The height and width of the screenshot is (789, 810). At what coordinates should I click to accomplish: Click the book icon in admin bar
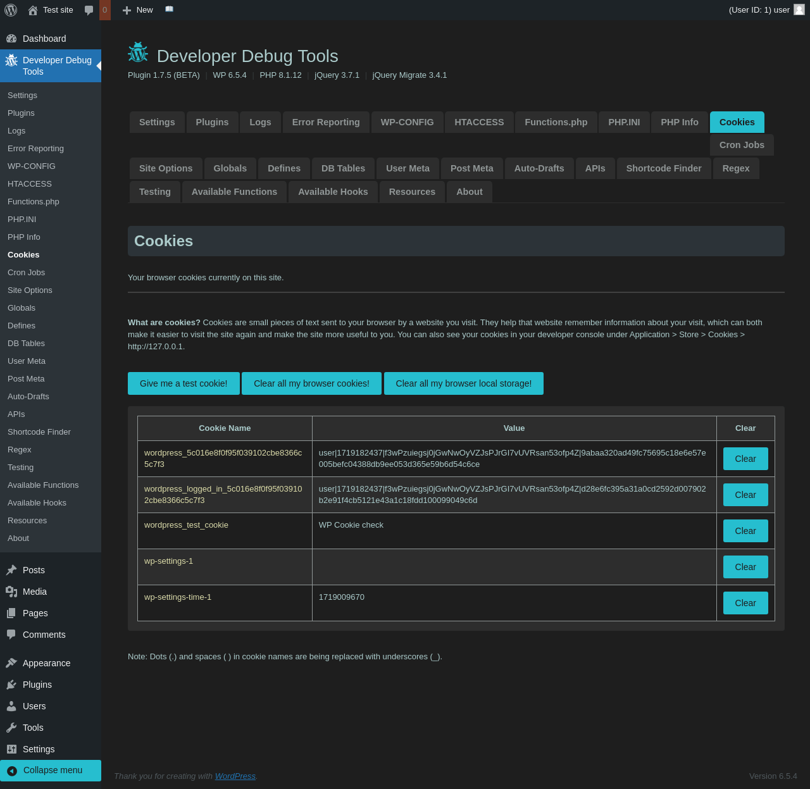coord(169,9)
